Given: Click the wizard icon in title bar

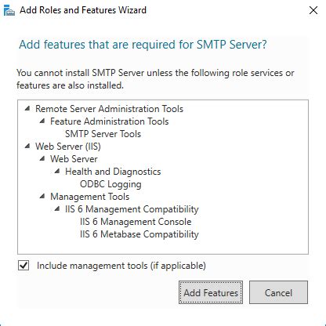Looking at the screenshot, I should [9, 10].
